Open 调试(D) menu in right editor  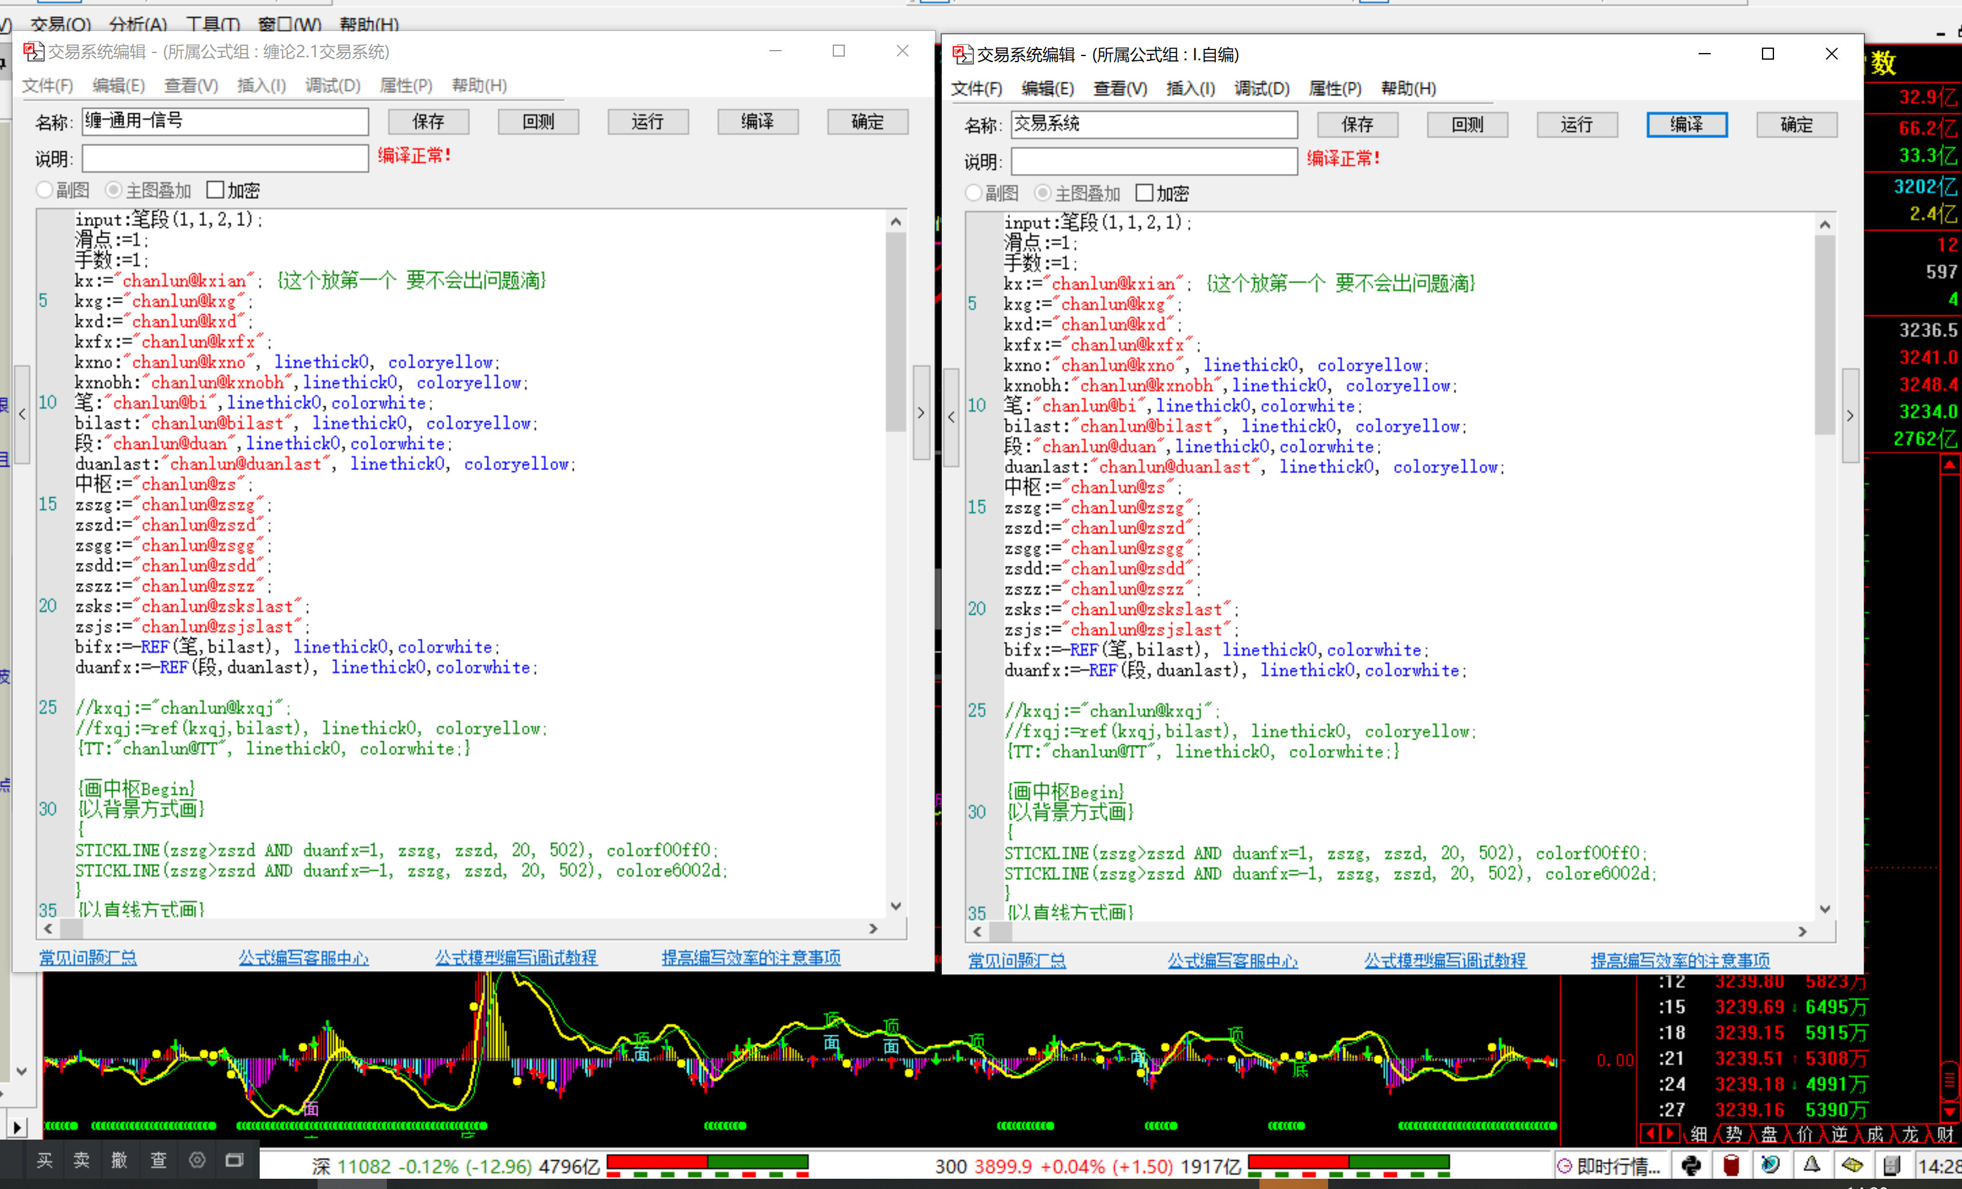(1261, 89)
